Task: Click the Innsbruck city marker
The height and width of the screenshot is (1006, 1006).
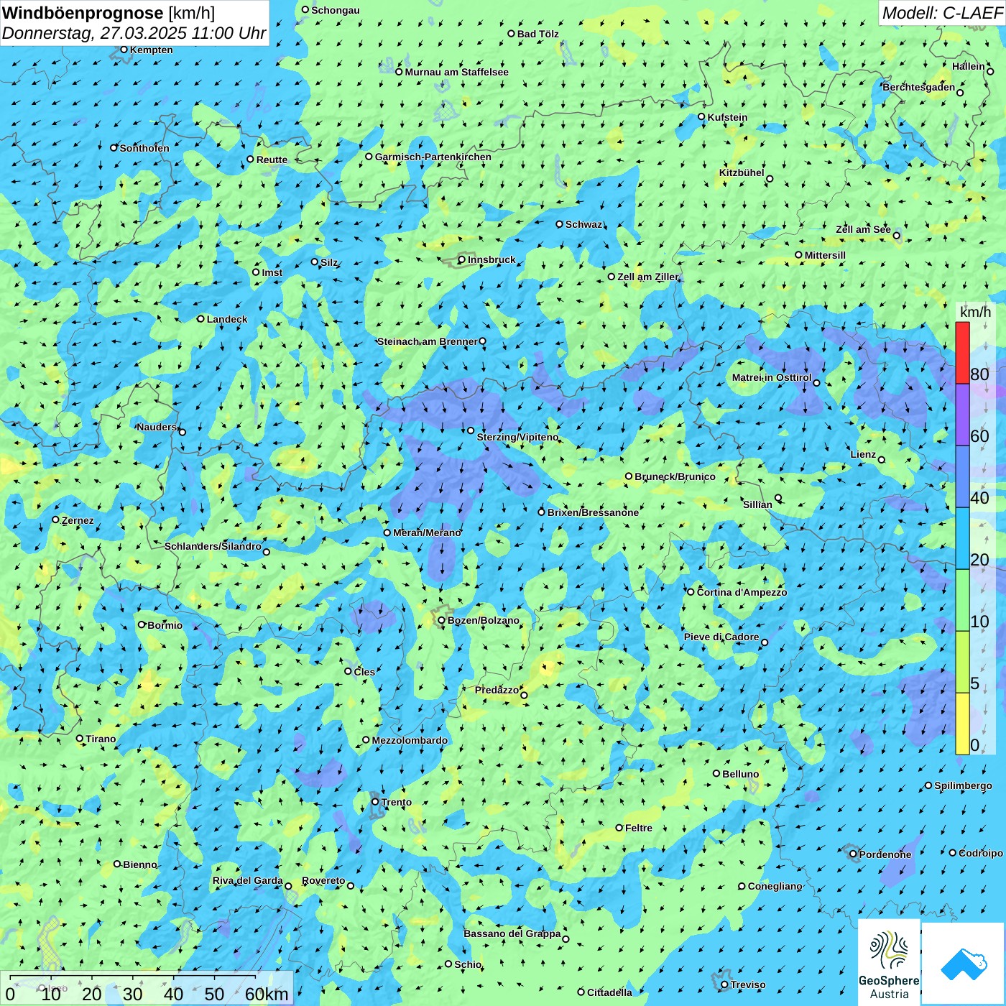Action: [462, 260]
